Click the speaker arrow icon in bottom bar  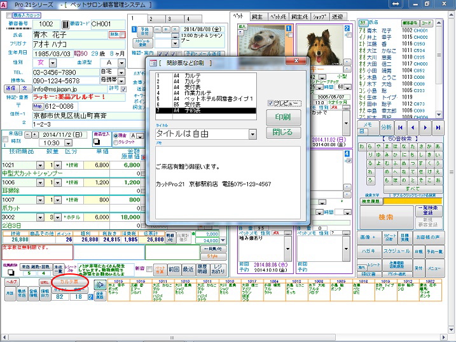[99, 284]
